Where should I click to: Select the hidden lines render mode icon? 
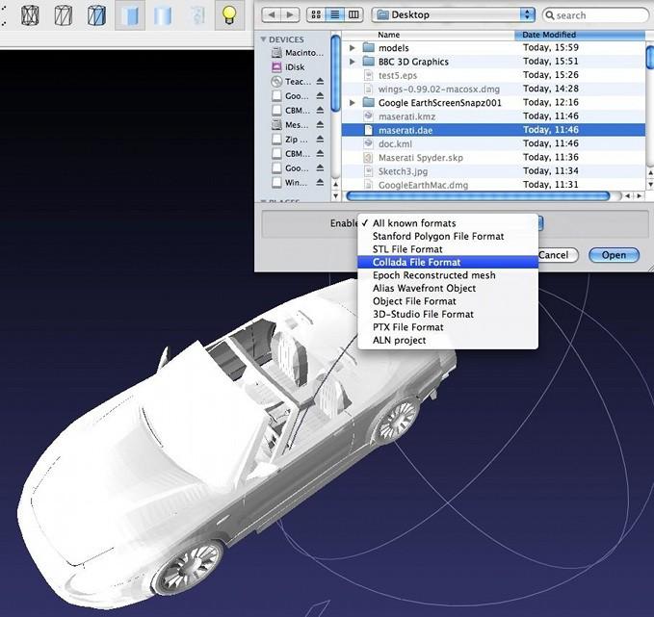[x=63, y=15]
